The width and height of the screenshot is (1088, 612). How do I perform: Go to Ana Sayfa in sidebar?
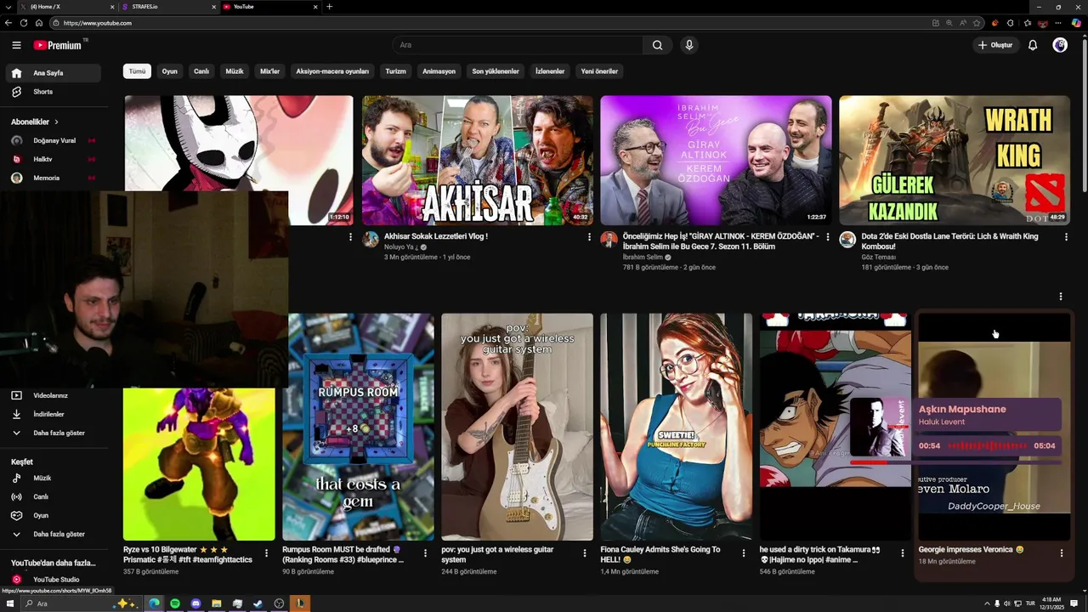53,73
